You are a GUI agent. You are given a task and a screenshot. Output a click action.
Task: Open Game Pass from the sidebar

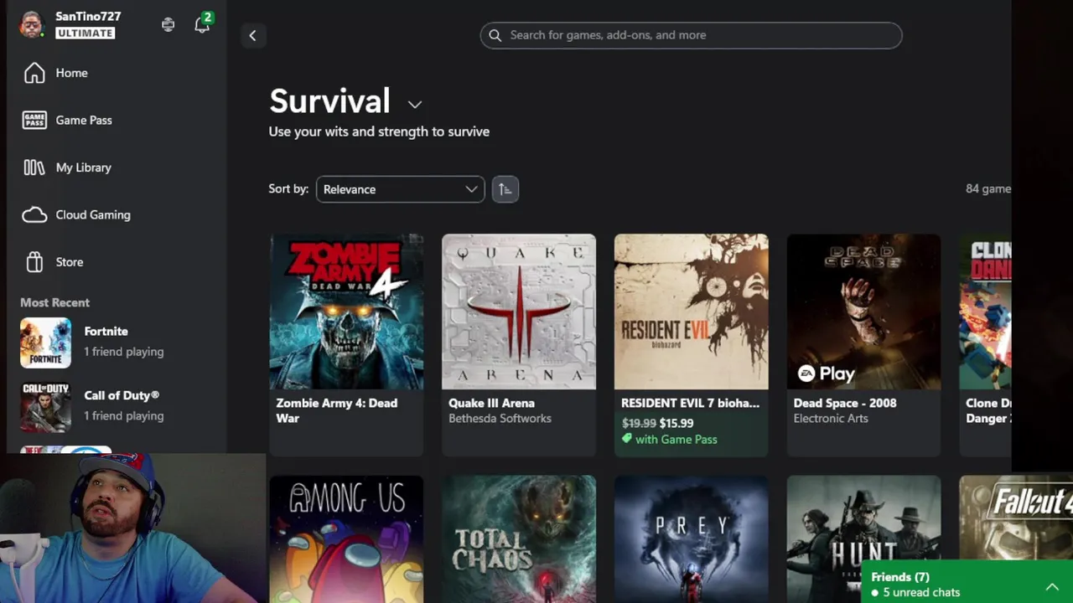click(x=116, y=120)
